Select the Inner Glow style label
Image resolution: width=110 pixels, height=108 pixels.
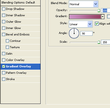(x=13, y=28)
